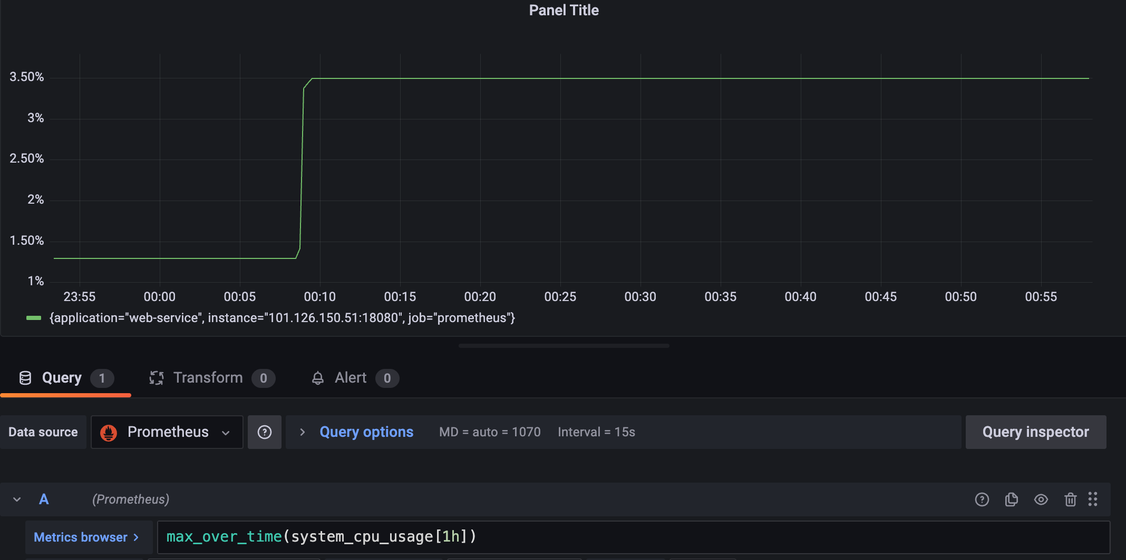Click the database icon beside Query
This screenshot has height=560, width=1126.
pyautogui.click(x=25, y=378)
